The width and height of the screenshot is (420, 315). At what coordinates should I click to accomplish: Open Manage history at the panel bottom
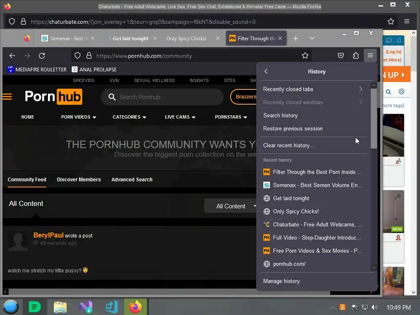(317, 281)
